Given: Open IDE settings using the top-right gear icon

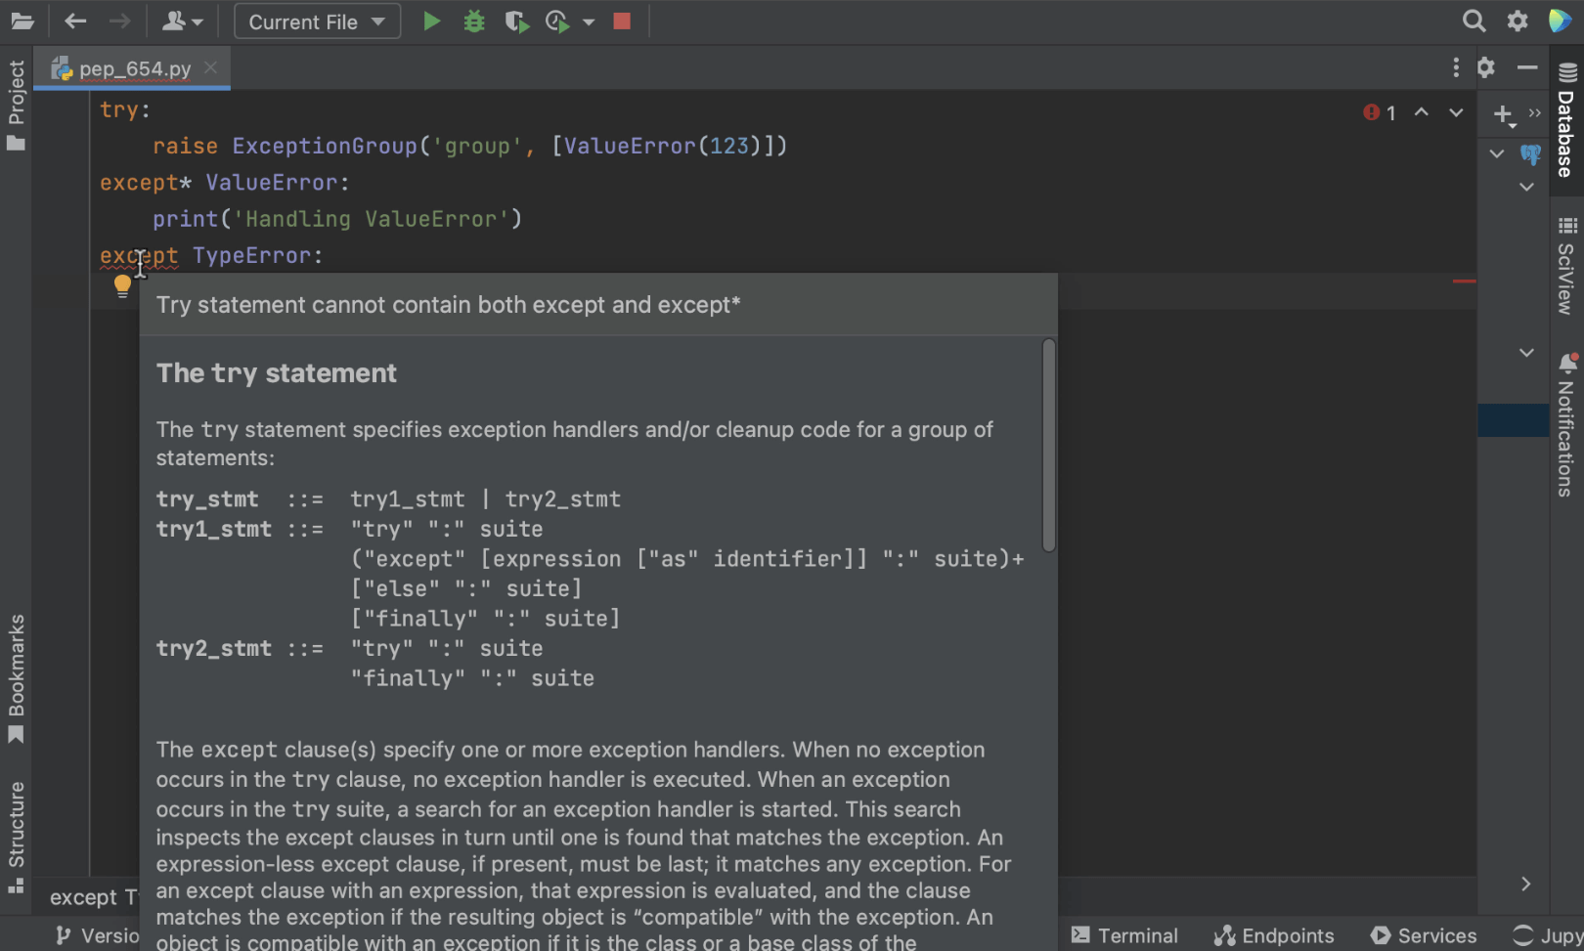Looking at the screenshot, I should [1518, 22].
